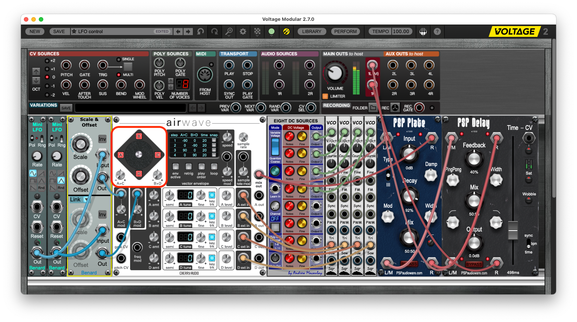Click PSP Delay BYPASS button
The height and width of the screenshot is (322, 577).
point(474,264)
